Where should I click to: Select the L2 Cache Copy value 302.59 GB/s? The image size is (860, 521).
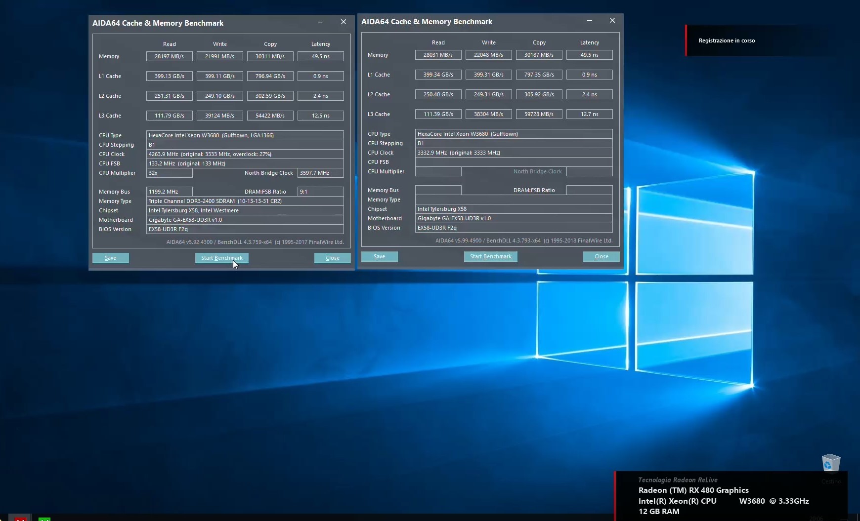[x=270, y=96]
